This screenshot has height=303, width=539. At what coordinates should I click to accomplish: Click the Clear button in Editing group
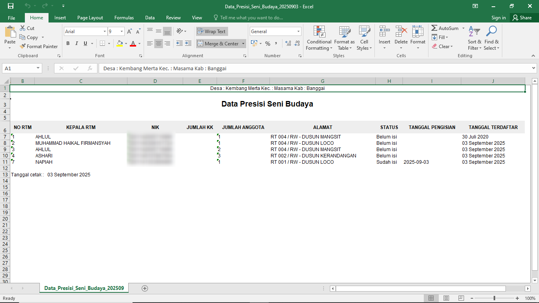point(442,47)
